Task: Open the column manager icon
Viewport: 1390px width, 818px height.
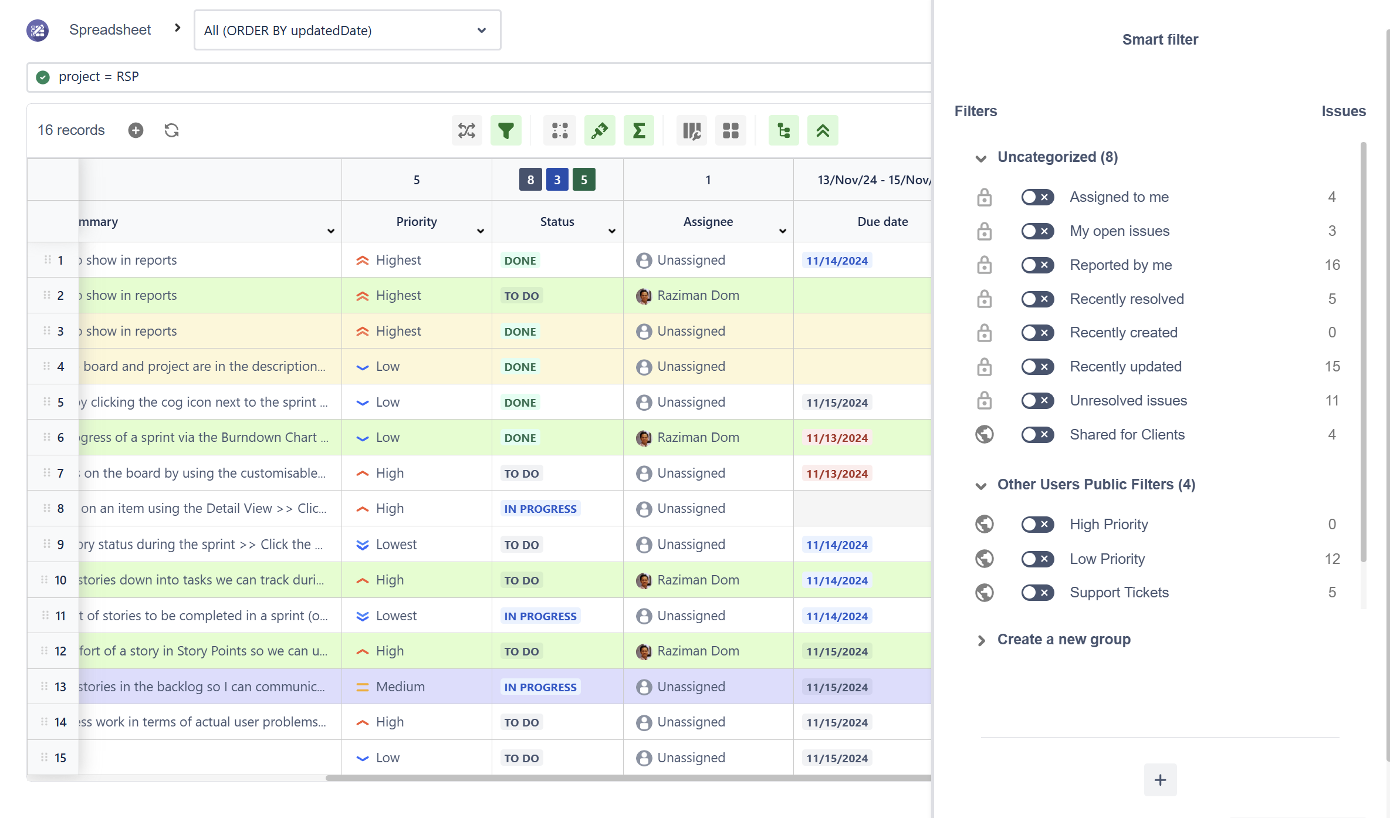Action: pyautogui.click(x=691, y=130)
